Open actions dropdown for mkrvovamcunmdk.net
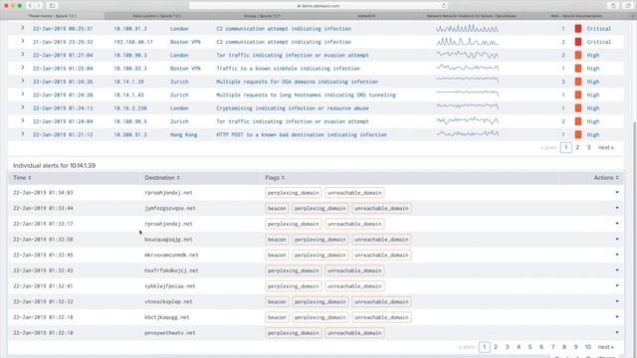637x358 pixels. coord(617,255)
